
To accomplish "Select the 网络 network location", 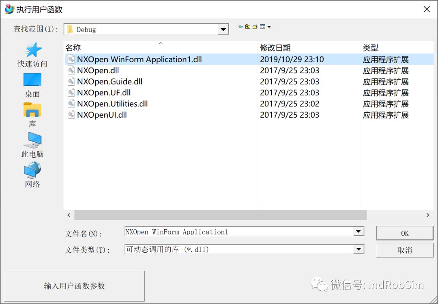I will (32, 174).
